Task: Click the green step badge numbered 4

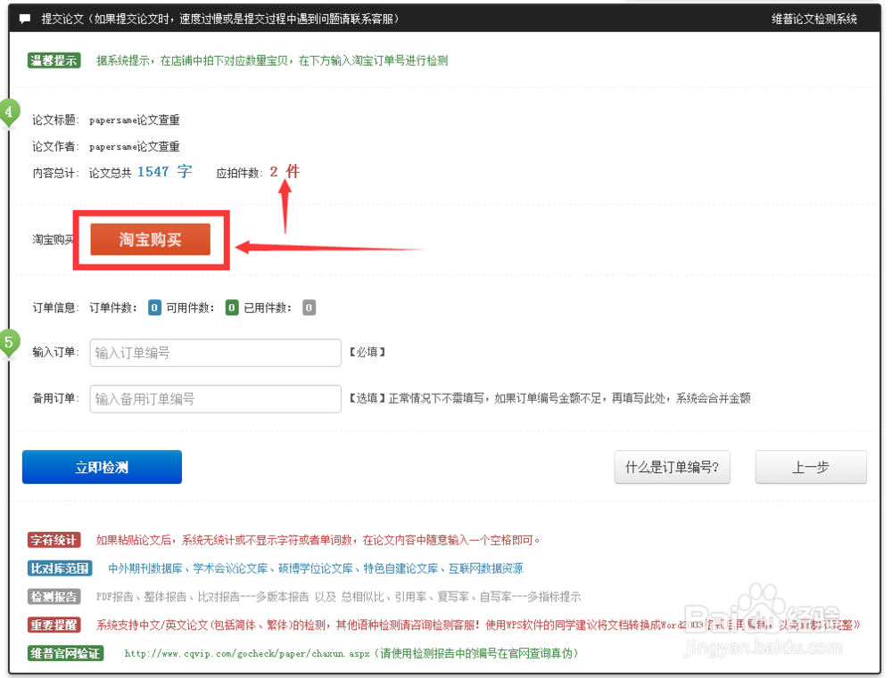Action: [x=9, y=113]
